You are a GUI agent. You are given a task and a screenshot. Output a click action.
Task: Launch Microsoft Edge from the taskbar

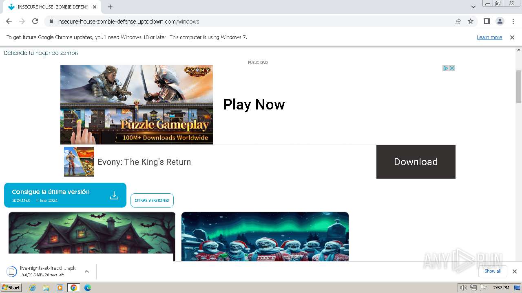87,288
